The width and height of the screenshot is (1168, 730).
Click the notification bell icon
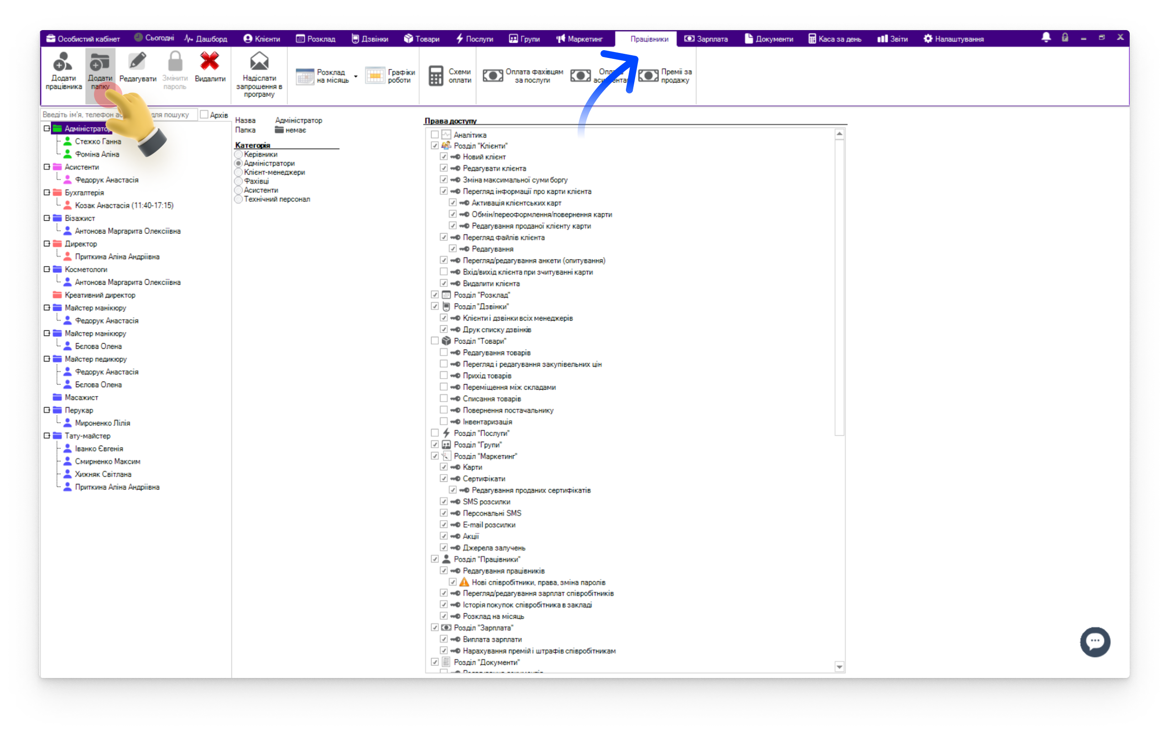(x=1046, y=38)
